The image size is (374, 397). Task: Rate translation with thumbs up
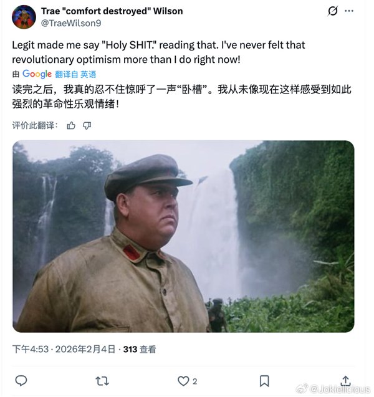pyautogui.click(x=71, y=125)
